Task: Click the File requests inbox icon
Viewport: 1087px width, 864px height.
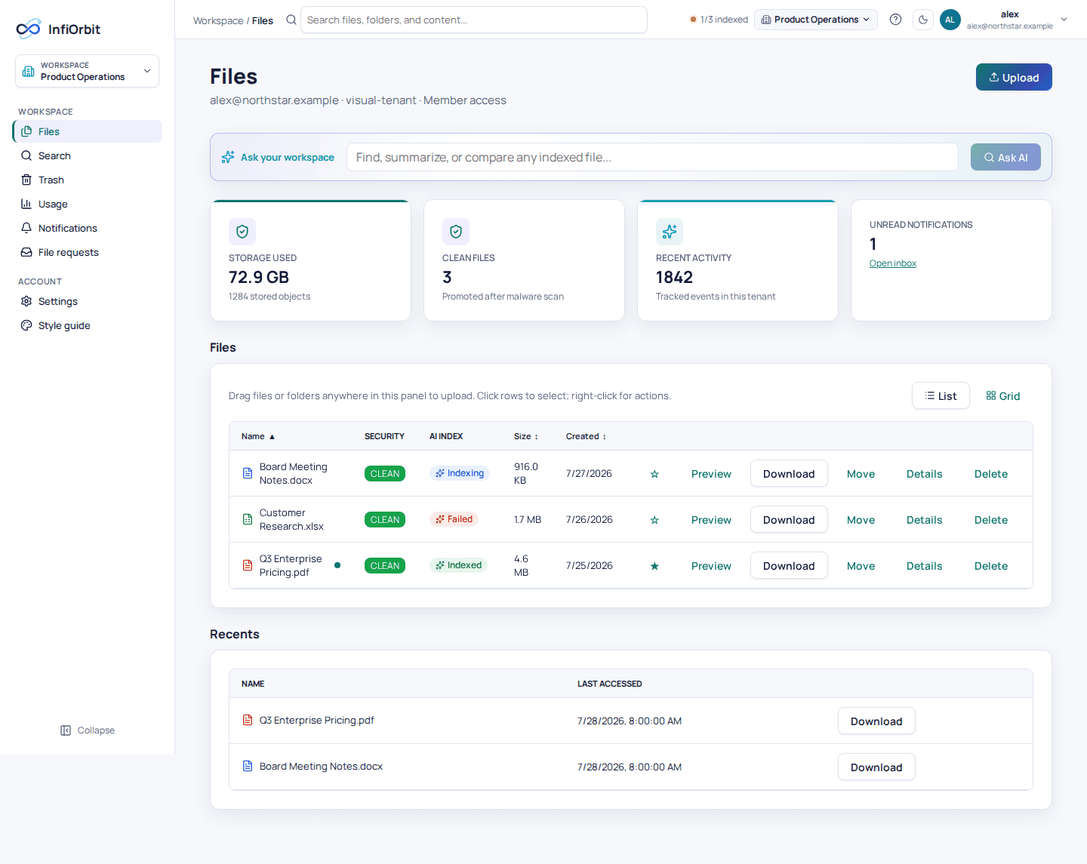Action: (26, 252)
